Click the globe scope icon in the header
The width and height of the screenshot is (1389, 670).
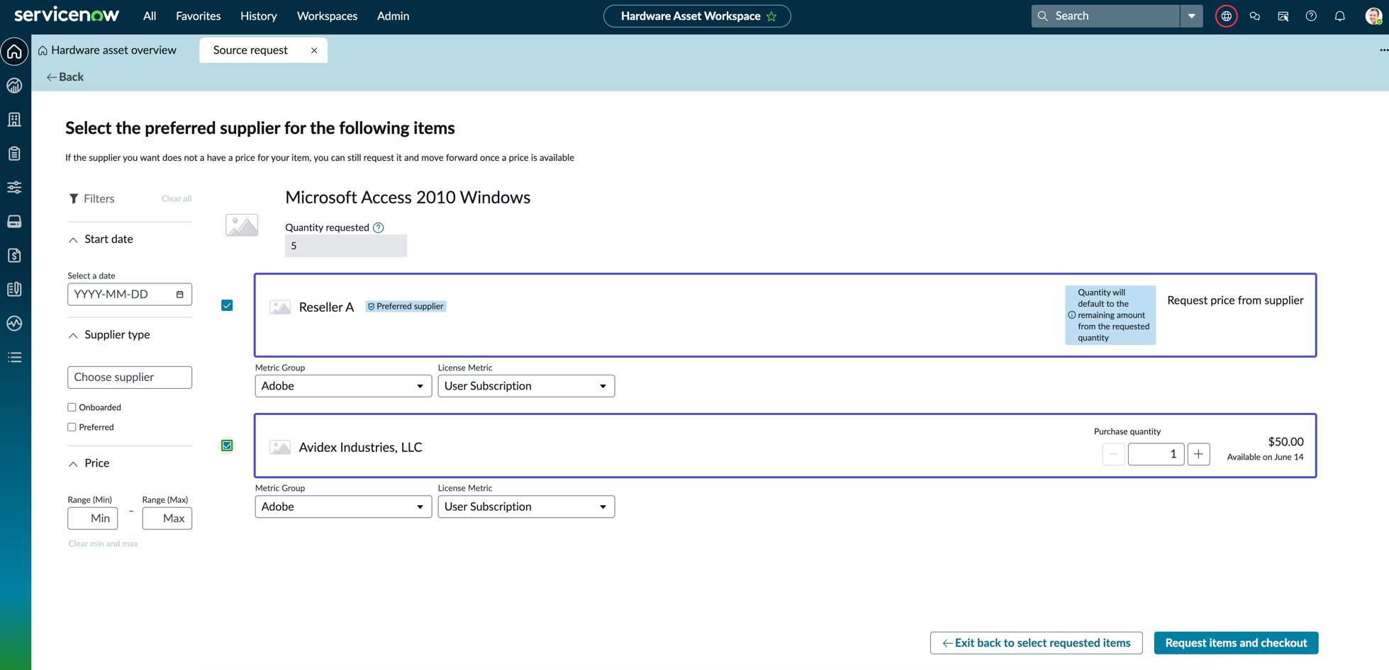pos(1226,16)
